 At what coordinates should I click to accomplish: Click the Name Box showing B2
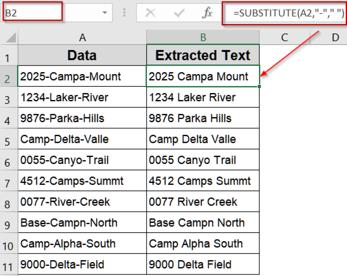(32, 12)
